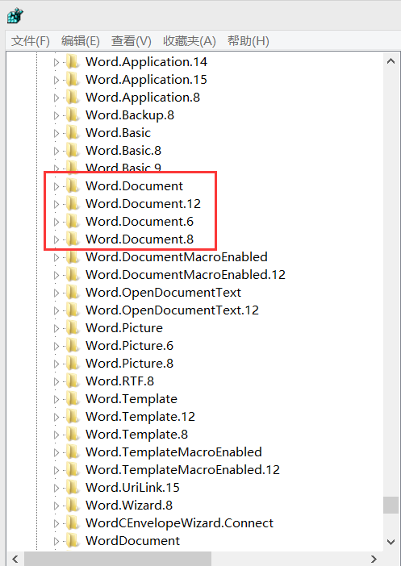Click folder icon of Word.UriLink.15
Screen dimensions: 401x566
[73, 487]
